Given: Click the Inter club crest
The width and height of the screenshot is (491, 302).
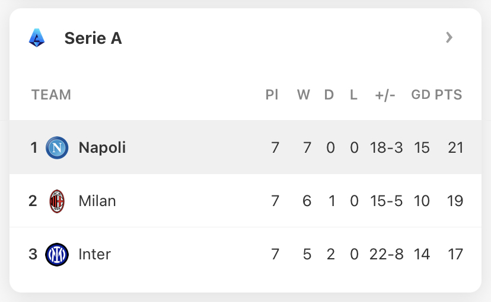Looking at the screenshot, I should coord(57,255).
